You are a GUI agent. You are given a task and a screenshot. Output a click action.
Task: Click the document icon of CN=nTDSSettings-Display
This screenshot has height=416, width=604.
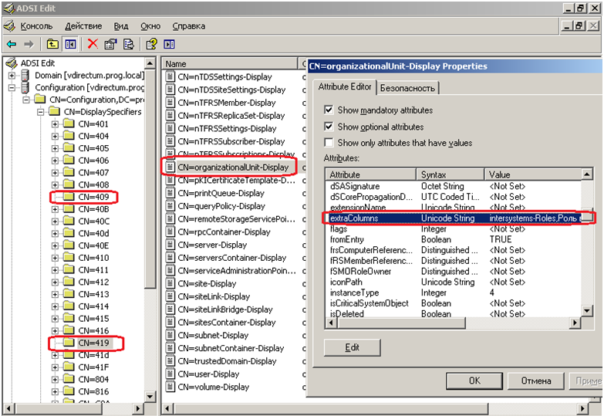(x=170, y=76)
